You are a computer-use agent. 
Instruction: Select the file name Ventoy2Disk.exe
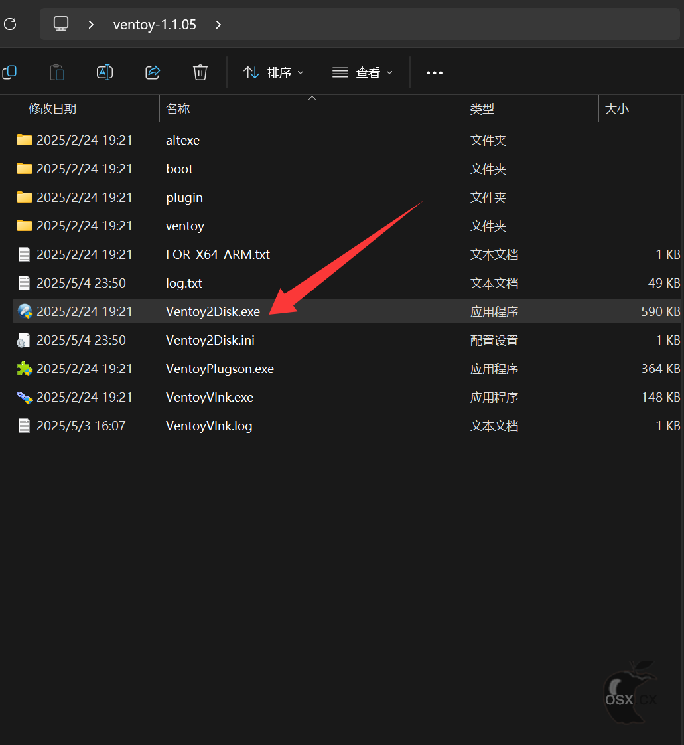click(x=213, y=311)
